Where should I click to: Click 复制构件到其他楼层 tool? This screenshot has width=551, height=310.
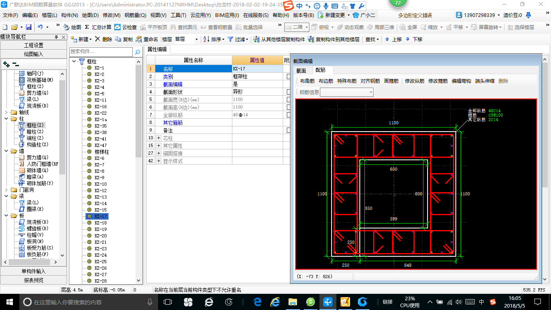334,39
